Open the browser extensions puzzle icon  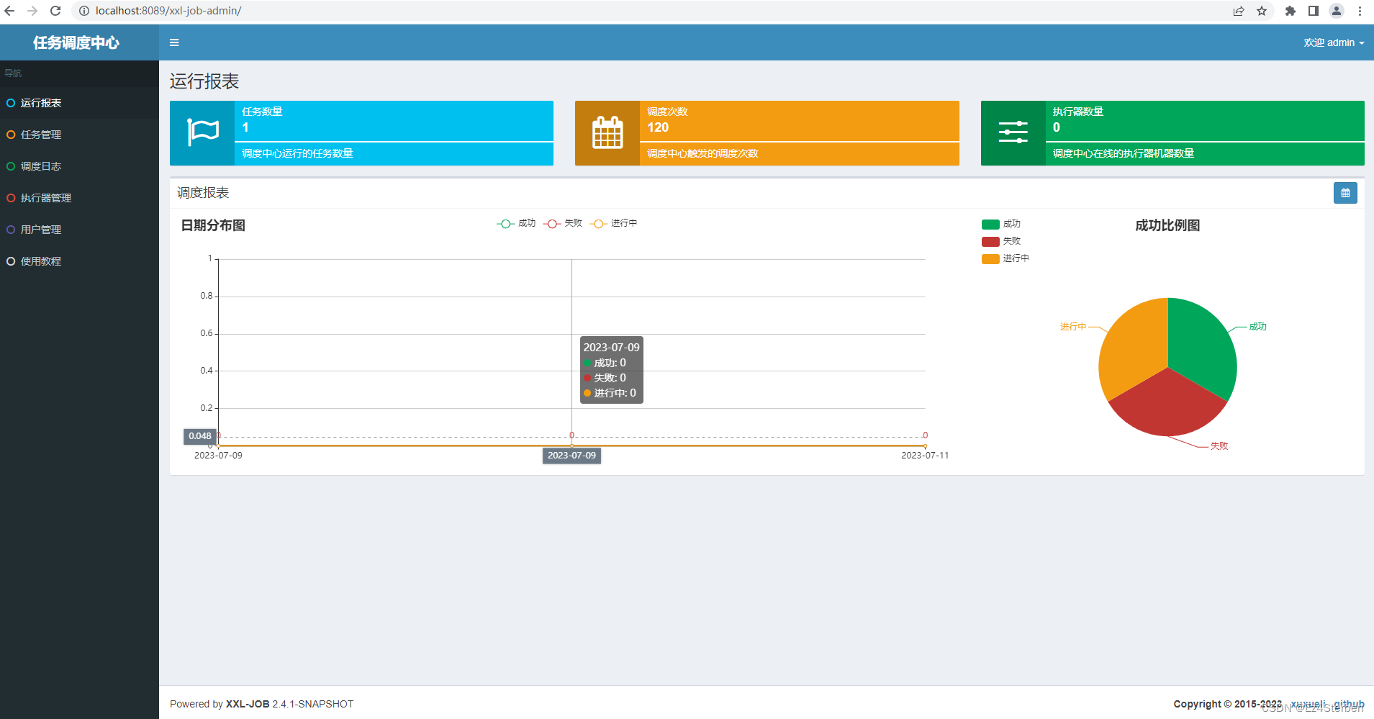[1291, 11]
